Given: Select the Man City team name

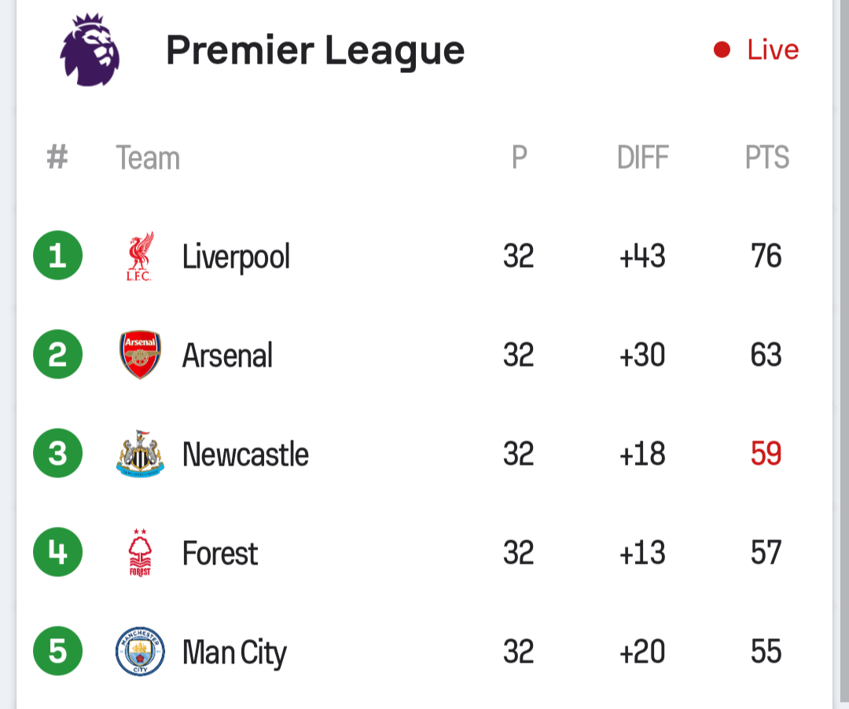Looking at the screenshot, I should 234,652.
